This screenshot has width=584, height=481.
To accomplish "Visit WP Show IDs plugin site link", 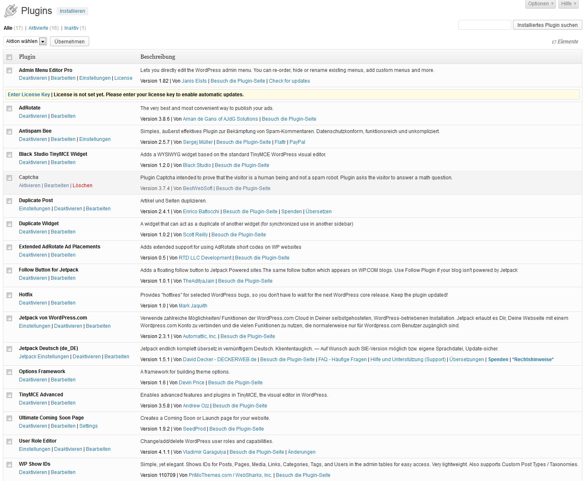I will tap(303, 475).
